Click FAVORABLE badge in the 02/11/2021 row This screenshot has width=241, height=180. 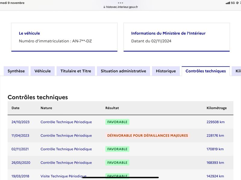117,149
